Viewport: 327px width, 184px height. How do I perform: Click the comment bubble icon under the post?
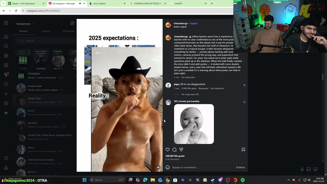(x=174, y=149)
